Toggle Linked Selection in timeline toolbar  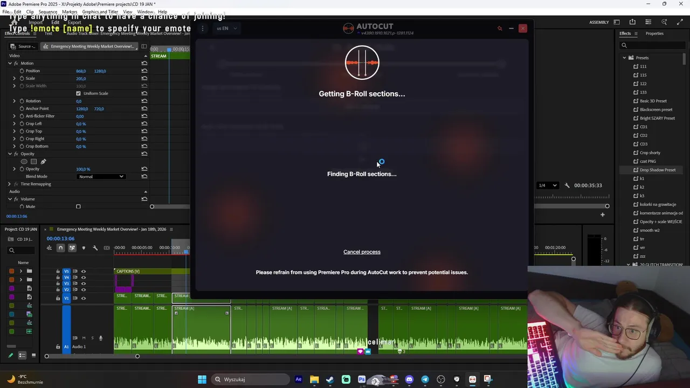pyautogui.click(x=72, y=248)
